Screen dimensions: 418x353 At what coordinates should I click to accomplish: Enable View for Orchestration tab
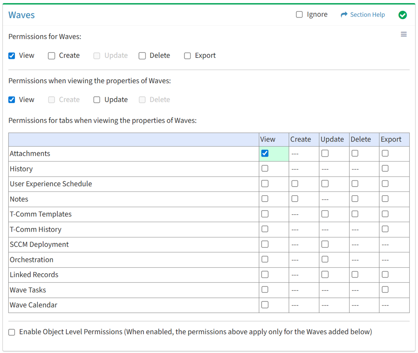[265, 259]
